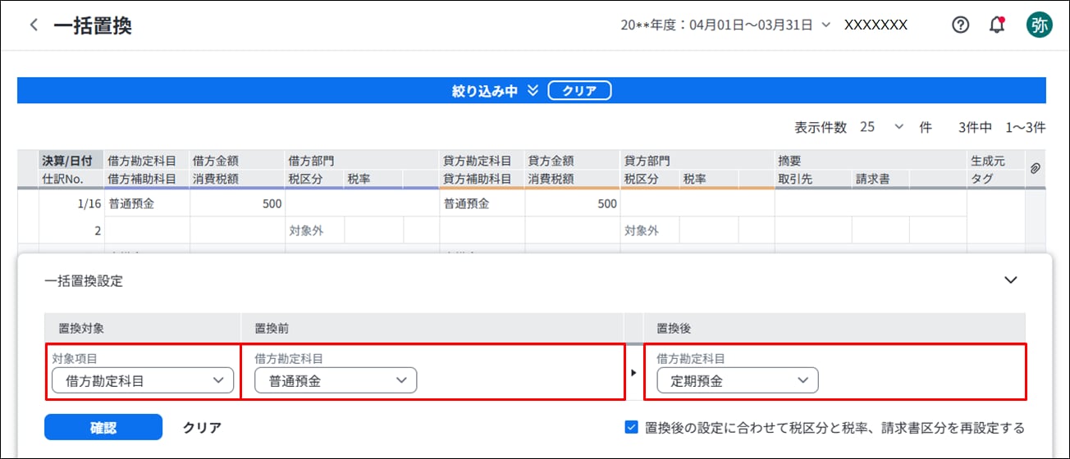
Task: Open the notifications bell icon
Action: tap(997, 25)
